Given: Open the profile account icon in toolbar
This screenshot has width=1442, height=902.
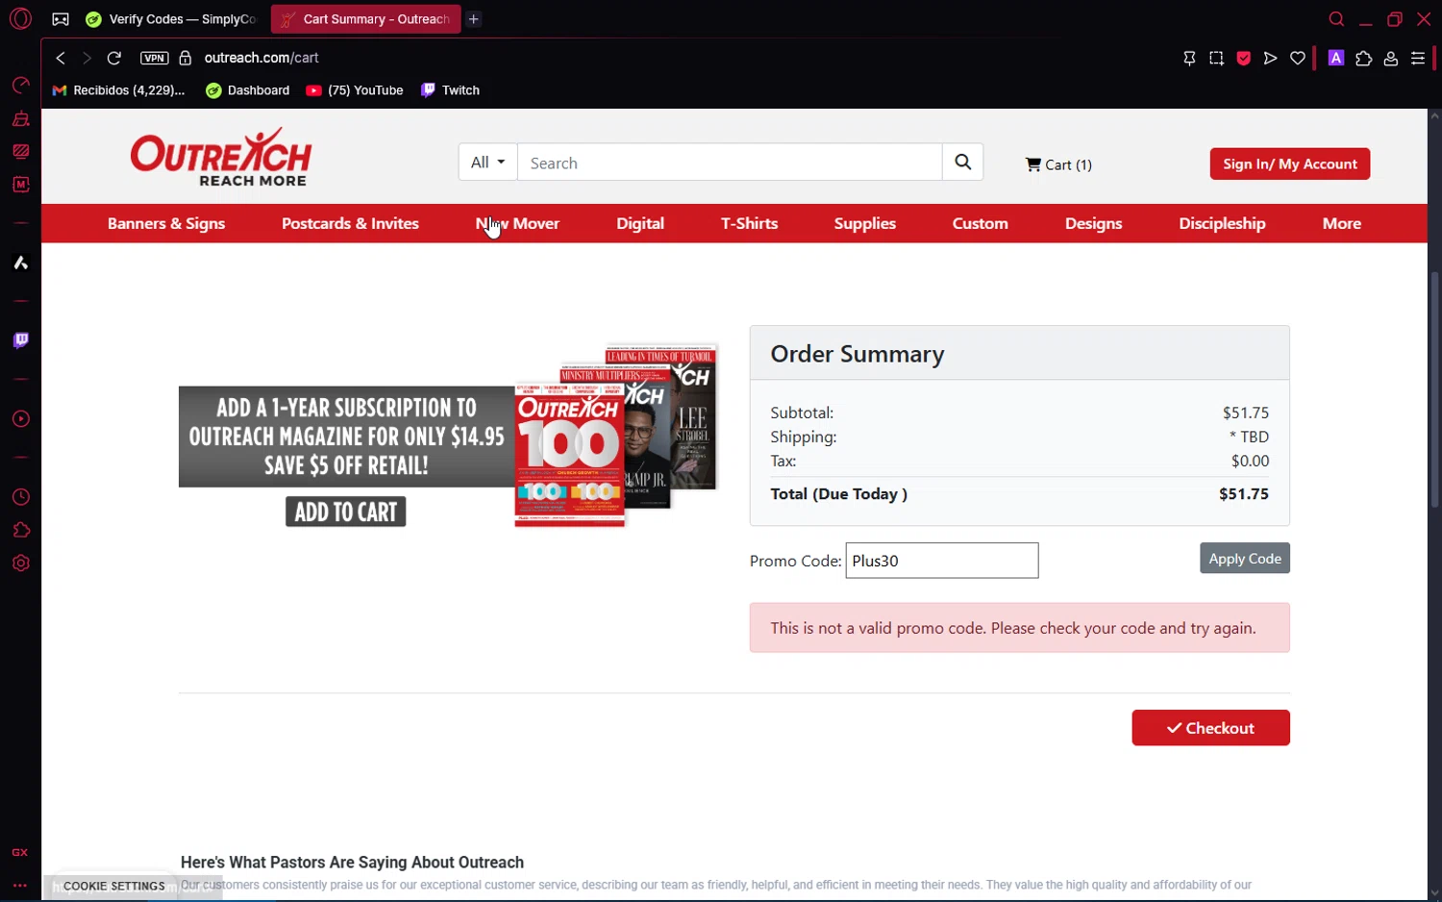Looking at the screenshot, I should pos(1390,59).
